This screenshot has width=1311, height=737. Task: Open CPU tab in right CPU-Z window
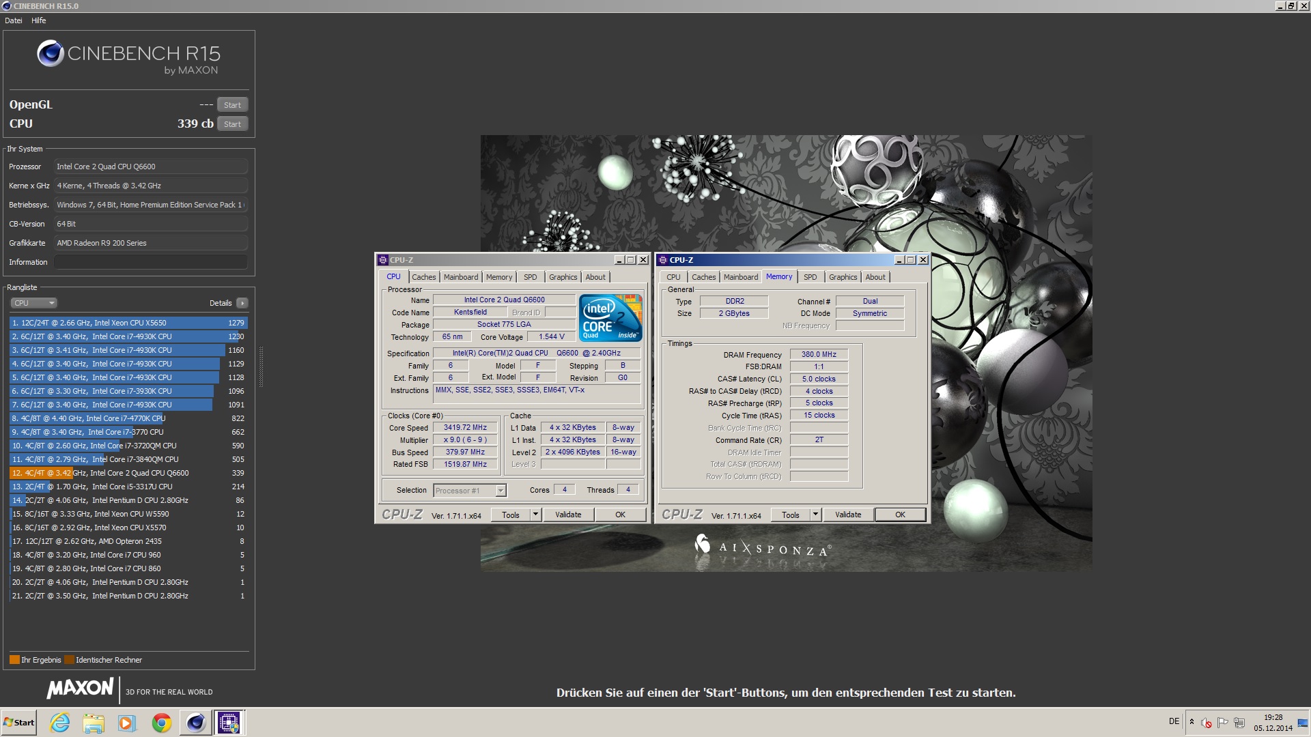[673, 277]
